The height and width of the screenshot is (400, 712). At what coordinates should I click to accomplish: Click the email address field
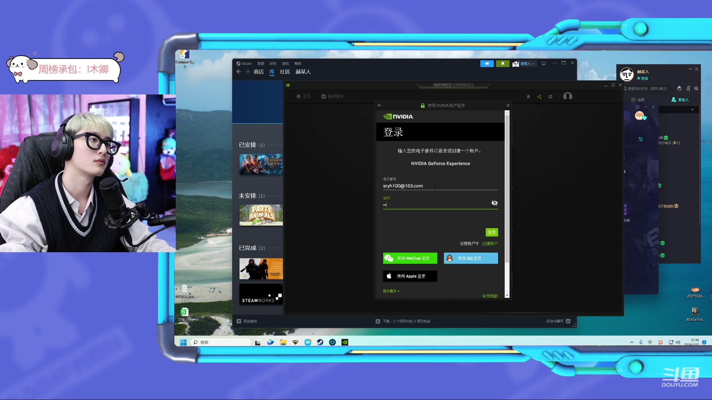(x=440, y=186)
